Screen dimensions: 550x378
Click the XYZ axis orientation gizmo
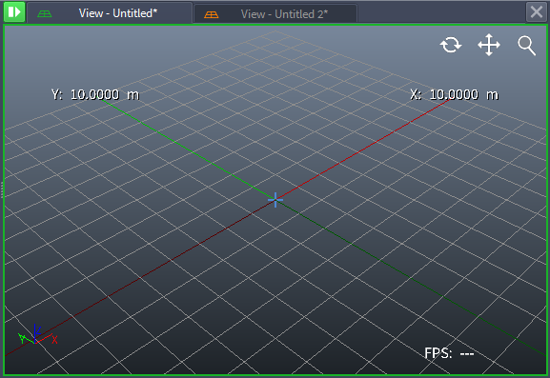tap(37, 335)
